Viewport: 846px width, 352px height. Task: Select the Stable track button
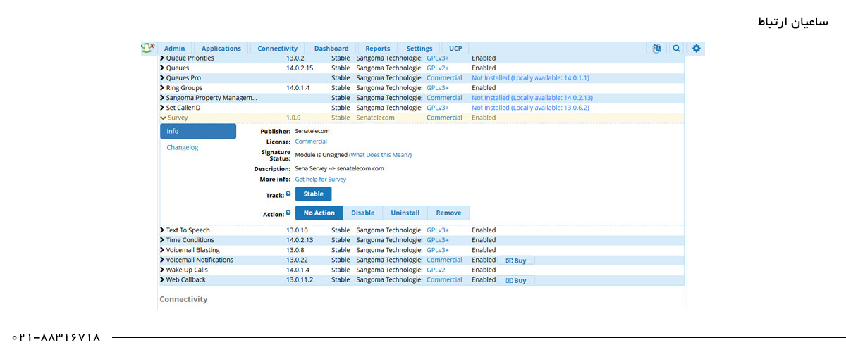click(x=313, y=194)
